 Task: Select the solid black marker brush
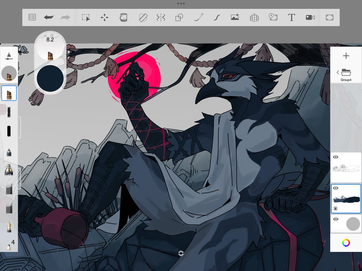[x=9, y=131]
